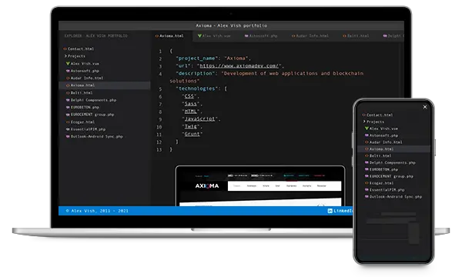Switch to the Alex Vish.vue editor tab
The image size is (462, 277).
pyautogui.click(x=214, y=36)
